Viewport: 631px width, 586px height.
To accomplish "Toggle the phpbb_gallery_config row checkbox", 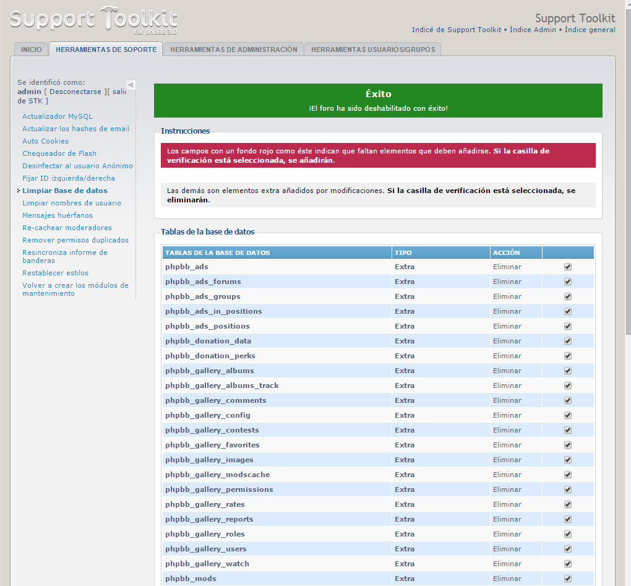I will [567, 415].
